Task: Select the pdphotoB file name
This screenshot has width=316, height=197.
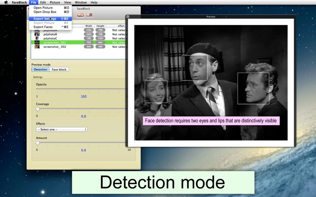Action: [50, 34]
